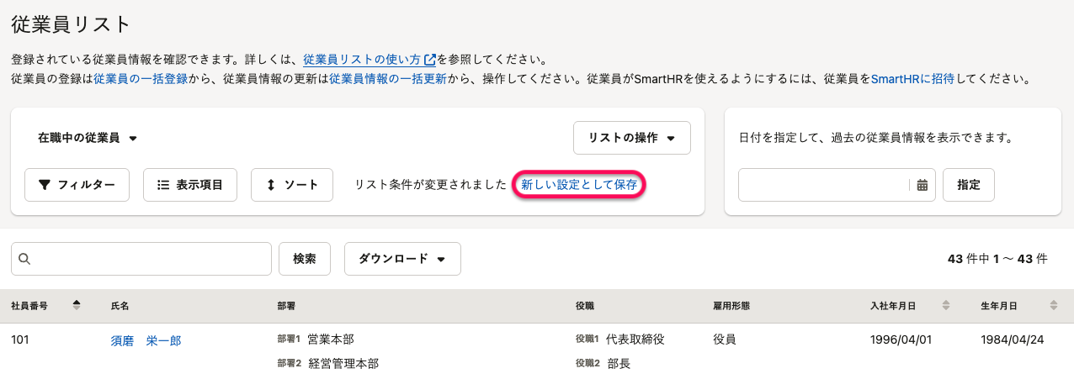
Task: Open the SmartHRに招待 link
Action: 912,79
